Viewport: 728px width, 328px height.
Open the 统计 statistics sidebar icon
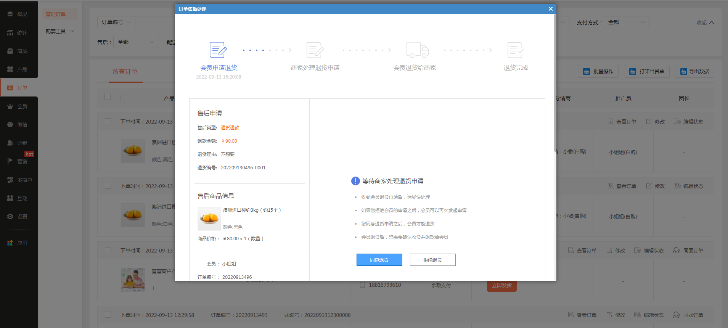[x=10, y=33]
